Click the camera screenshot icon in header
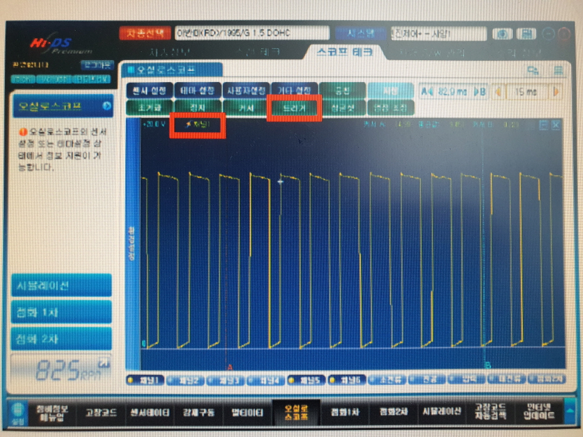The width and height of the screenshot is (583, 437). pyautogui.click(x=502, y=33)
